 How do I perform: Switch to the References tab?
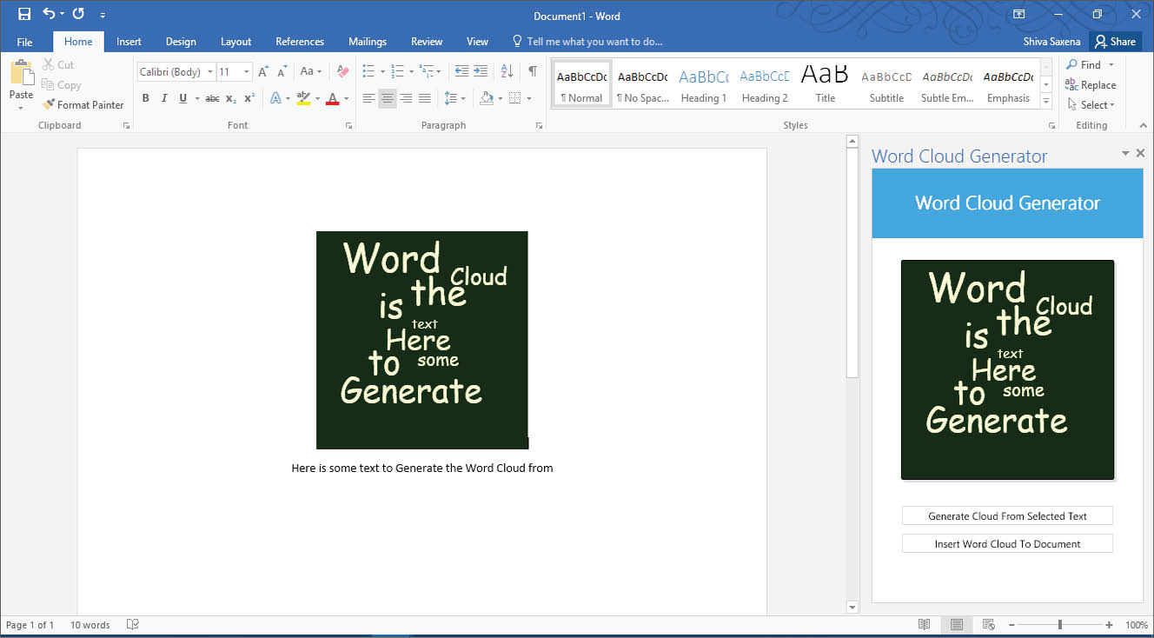(300, 42)
